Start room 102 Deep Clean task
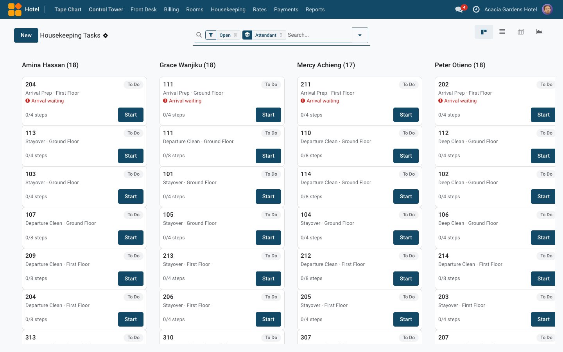This screenshot has height=352, width=563. [543, 196]
